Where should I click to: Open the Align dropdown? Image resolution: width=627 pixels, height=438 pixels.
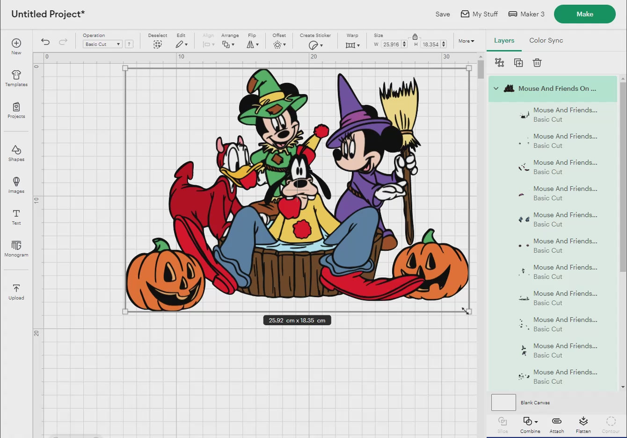point(209,44)
